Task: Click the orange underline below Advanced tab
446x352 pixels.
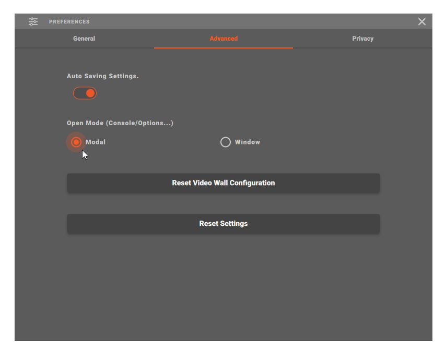Action: (x=224, y=47)
